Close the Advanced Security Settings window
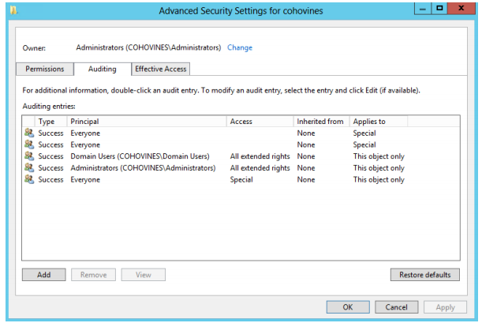Viewport: 482px width, 323px height. pyautogui.click(x=461, y=9)
